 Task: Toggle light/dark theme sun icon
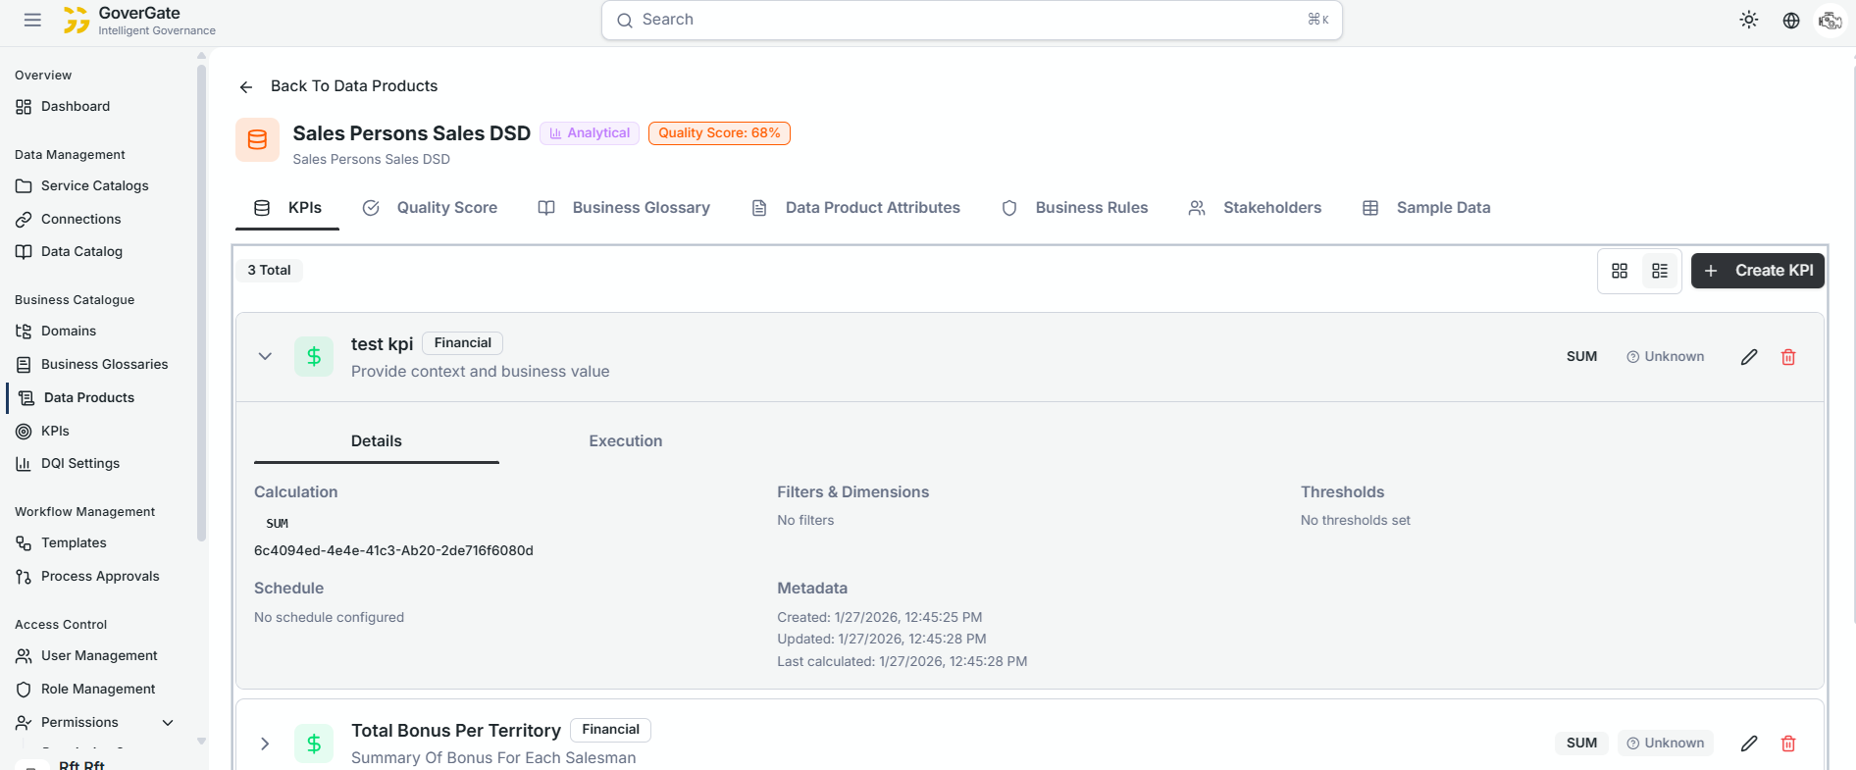pyautogui.click(x=1748, y=20)
